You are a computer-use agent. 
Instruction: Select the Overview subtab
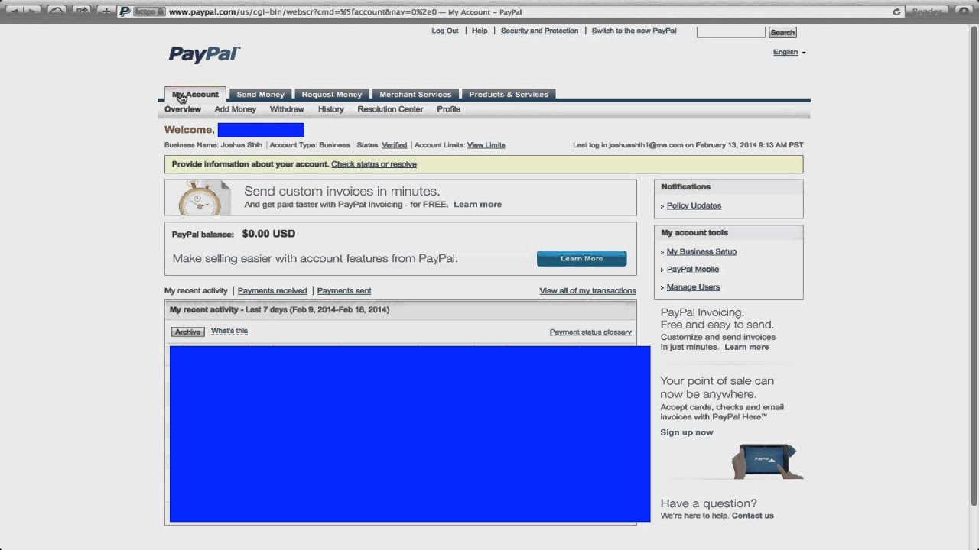pyautogui.click(x=183, y=109)
